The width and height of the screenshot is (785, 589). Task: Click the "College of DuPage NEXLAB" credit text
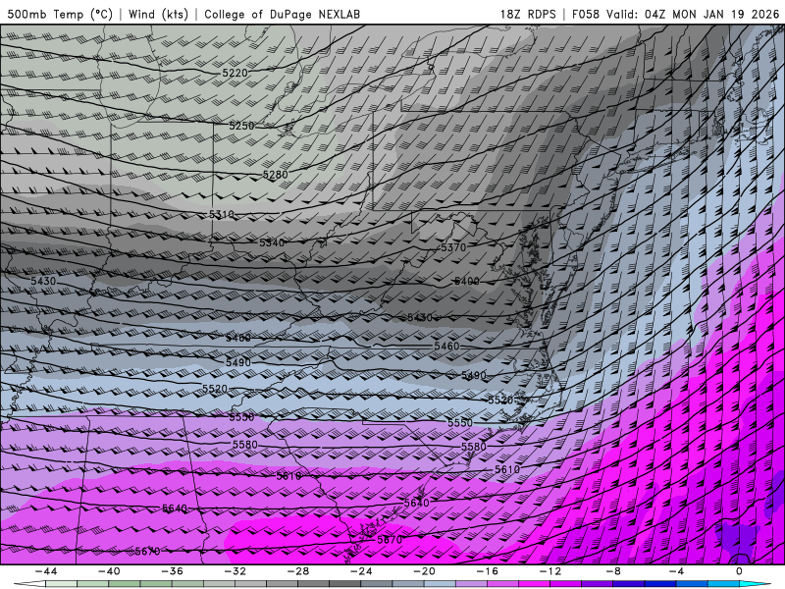(282, 14)
